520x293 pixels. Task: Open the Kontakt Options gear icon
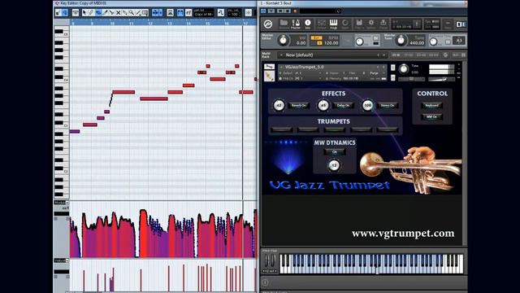371,24
